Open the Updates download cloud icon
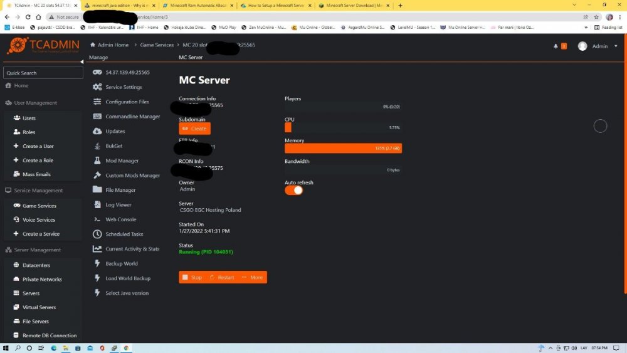This screenshot has width=627, height=353. tap(97, 131)
